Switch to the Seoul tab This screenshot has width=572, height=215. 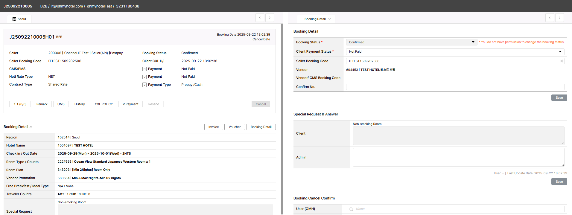(x=19, y=19)
